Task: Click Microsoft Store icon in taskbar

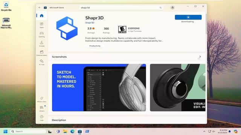Action: pos(80,132)
